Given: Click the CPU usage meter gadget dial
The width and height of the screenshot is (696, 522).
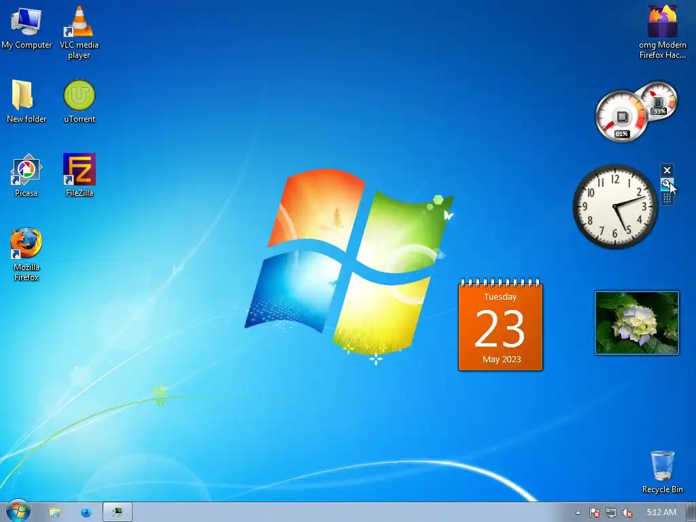Looking at the screenshot, I should coord(621,116).
